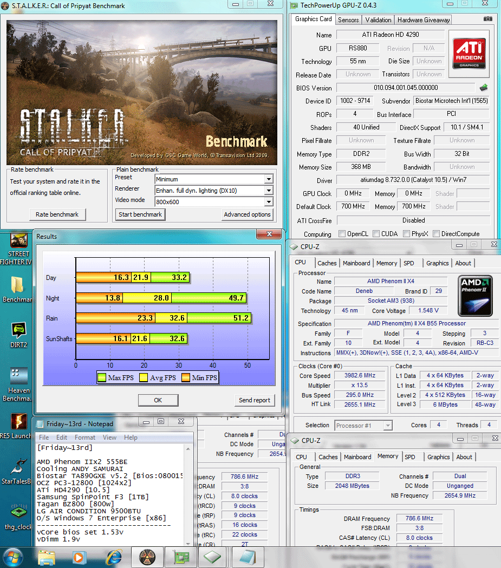Screen dimensions: 501x568
Task: Click GPU-Z screenshot camera icon
Action: 488,19
